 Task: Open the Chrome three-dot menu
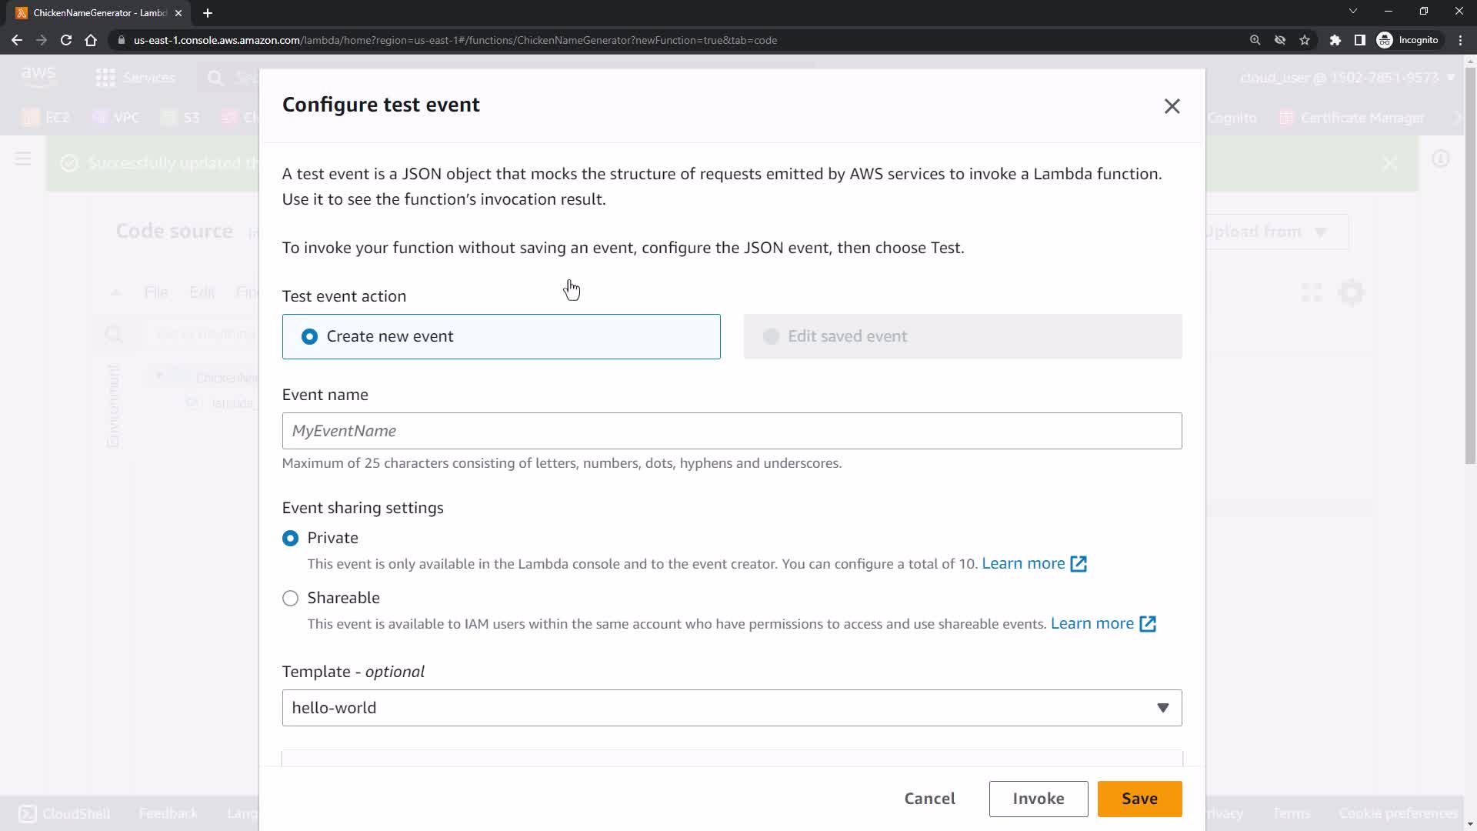(1460, 40)
